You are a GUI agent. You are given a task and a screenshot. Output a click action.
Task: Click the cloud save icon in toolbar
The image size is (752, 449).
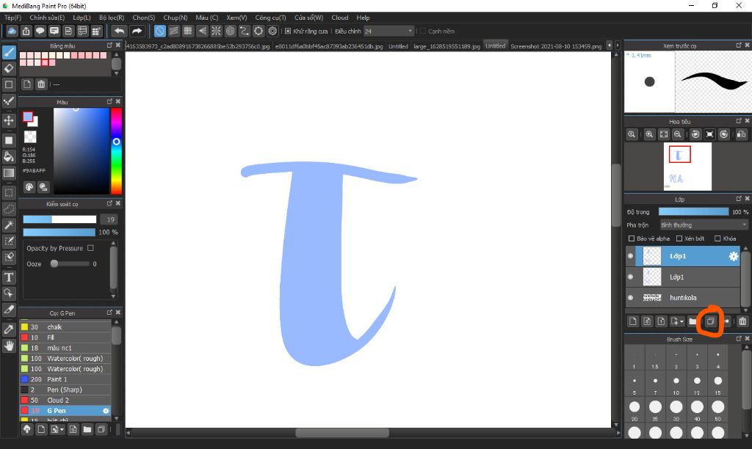(12, 31)
